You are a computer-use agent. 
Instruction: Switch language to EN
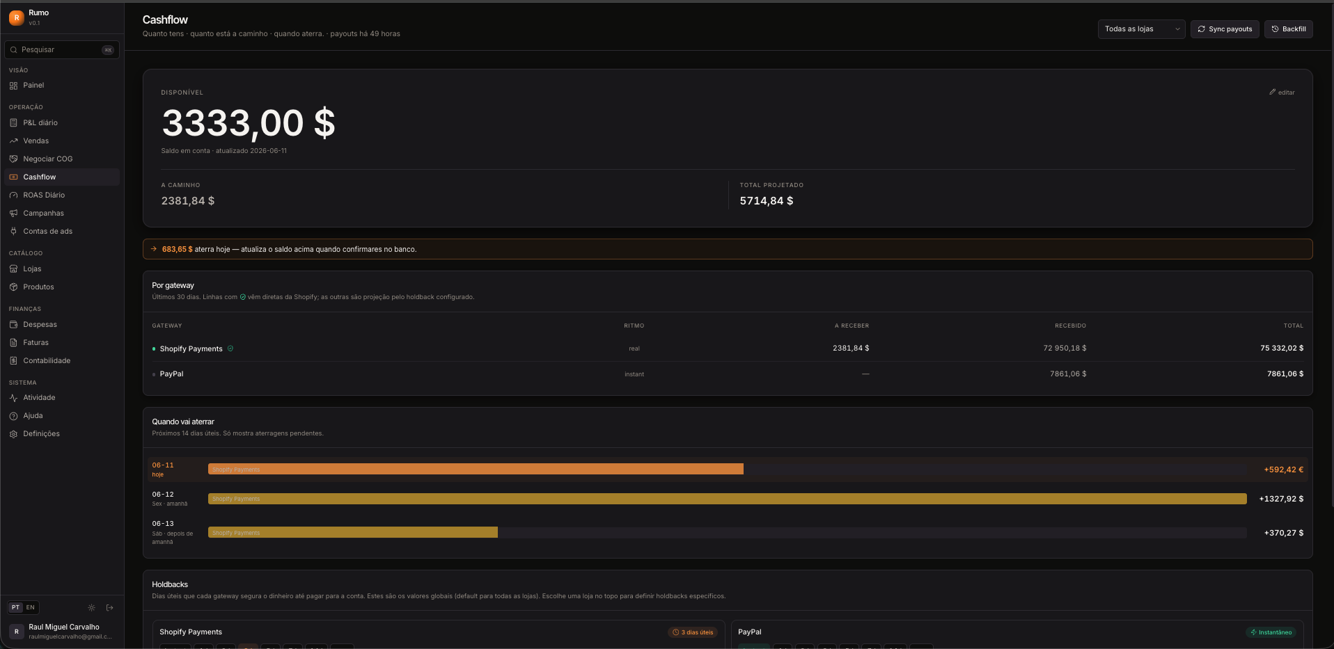[31, 608]
